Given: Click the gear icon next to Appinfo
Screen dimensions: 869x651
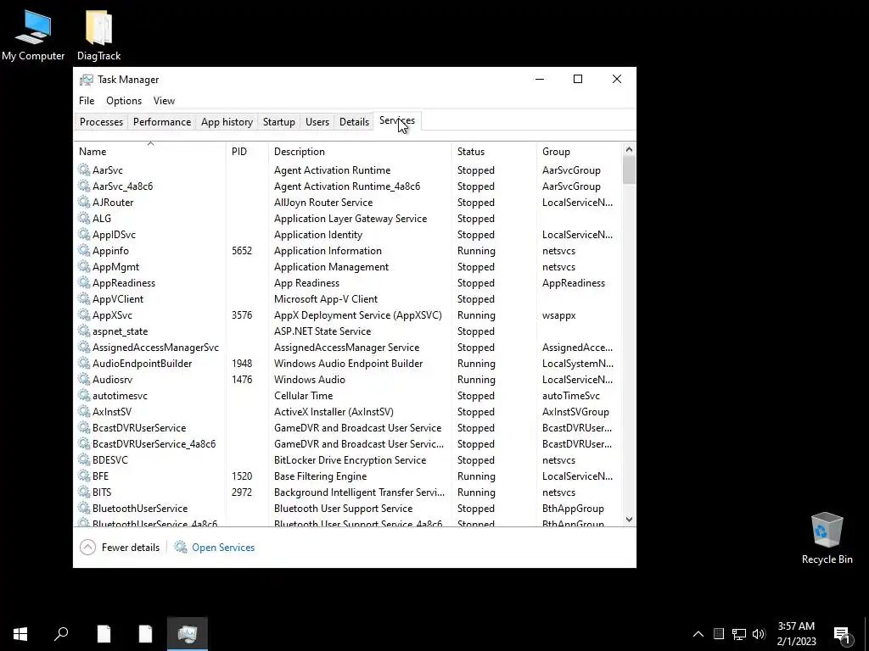Looking at the screenshot, I should 84,250.
